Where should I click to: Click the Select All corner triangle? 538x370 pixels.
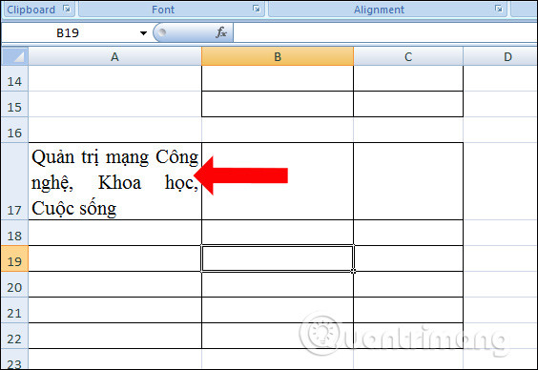[15, 56]
